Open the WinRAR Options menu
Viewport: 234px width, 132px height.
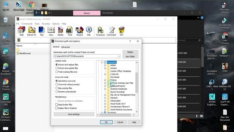[56, 23]
